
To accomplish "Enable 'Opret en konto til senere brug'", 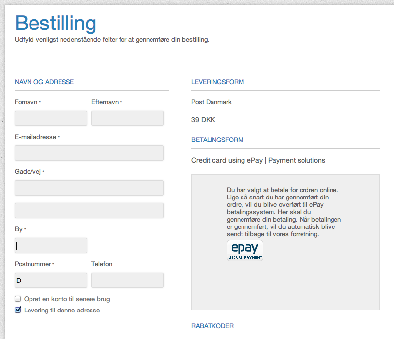I will [18, 299].
